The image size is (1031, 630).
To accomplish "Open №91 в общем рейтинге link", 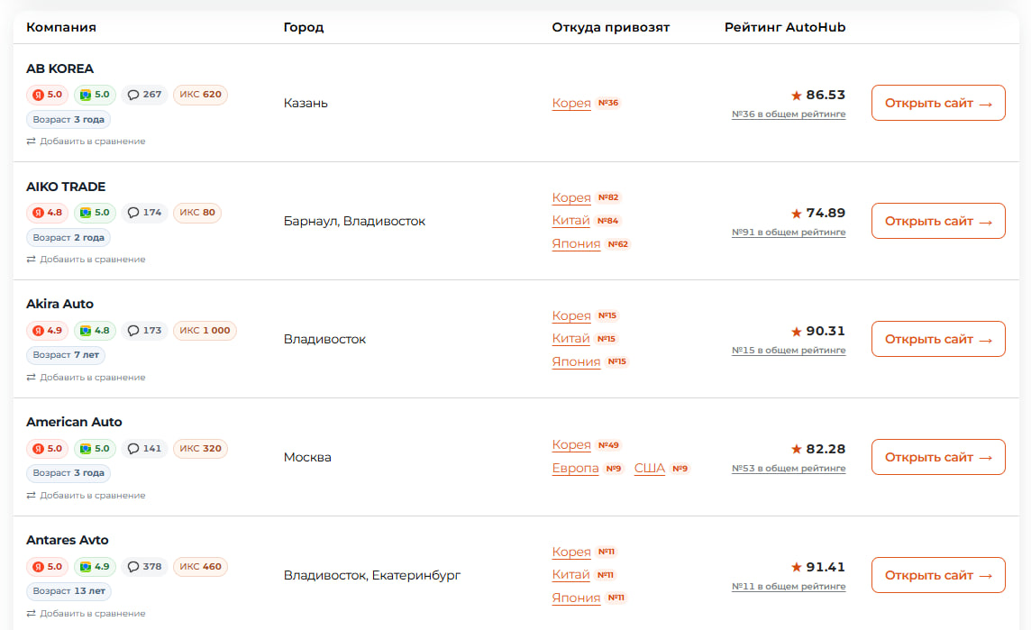I will (x=789, y=233).
